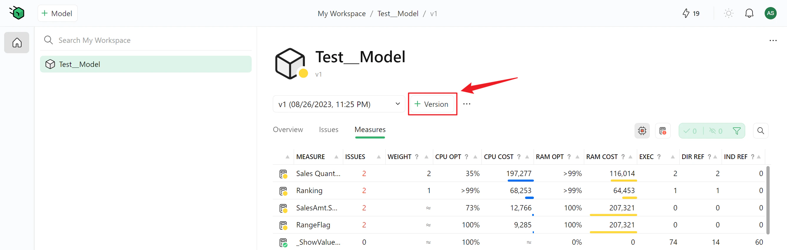Click the app logo in top-left corner

(x=17, y=13)
